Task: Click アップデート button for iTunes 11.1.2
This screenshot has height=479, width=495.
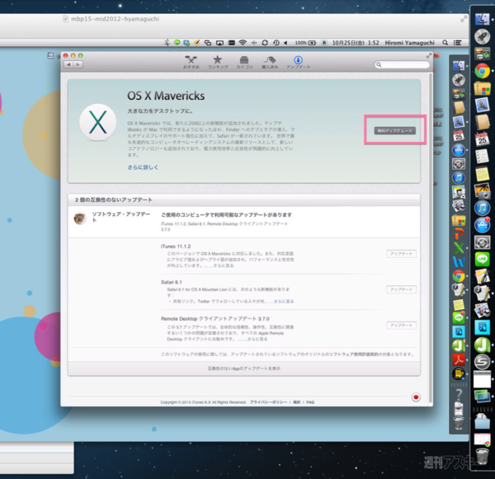Action: pos(401,254)
